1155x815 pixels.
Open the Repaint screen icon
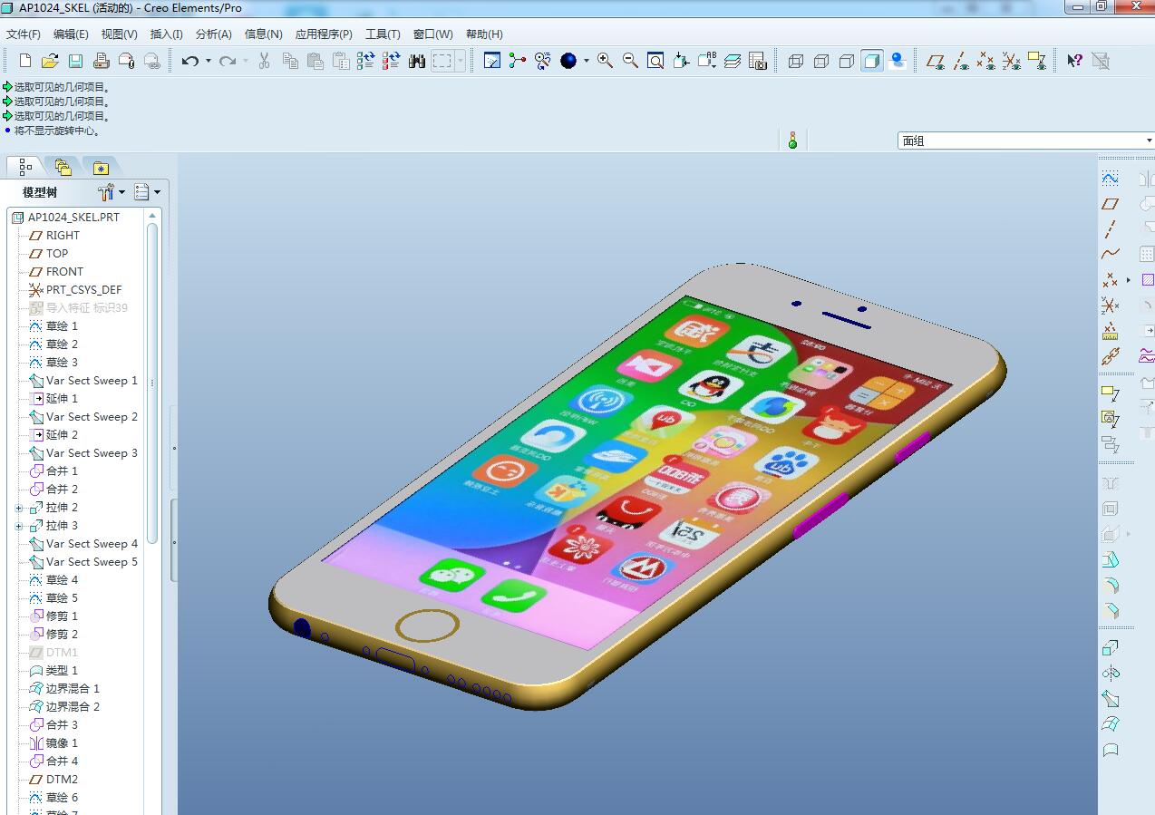tap(492, 61)
